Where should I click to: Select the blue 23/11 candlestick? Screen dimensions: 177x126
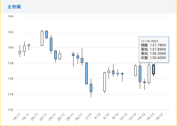pyautogui.click(x=51, y=44)
